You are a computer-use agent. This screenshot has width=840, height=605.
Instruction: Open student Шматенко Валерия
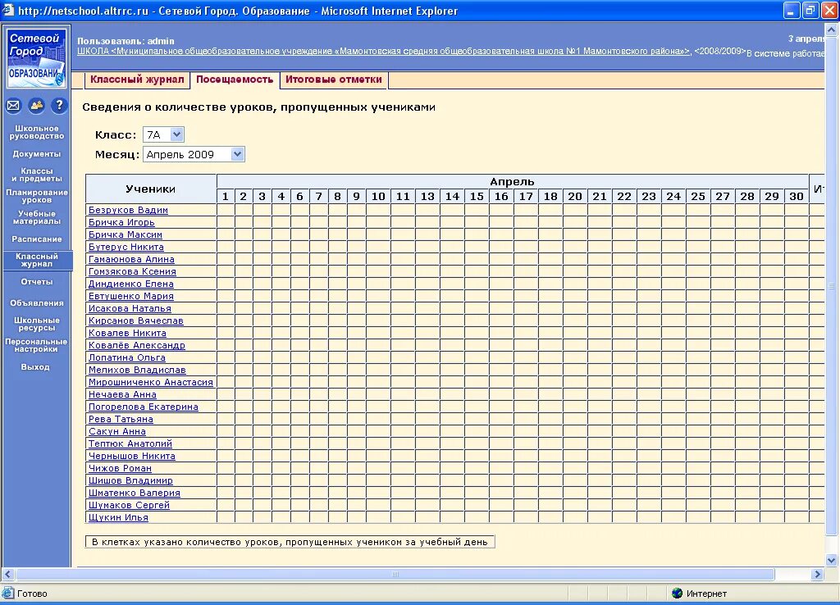[135, 494]
